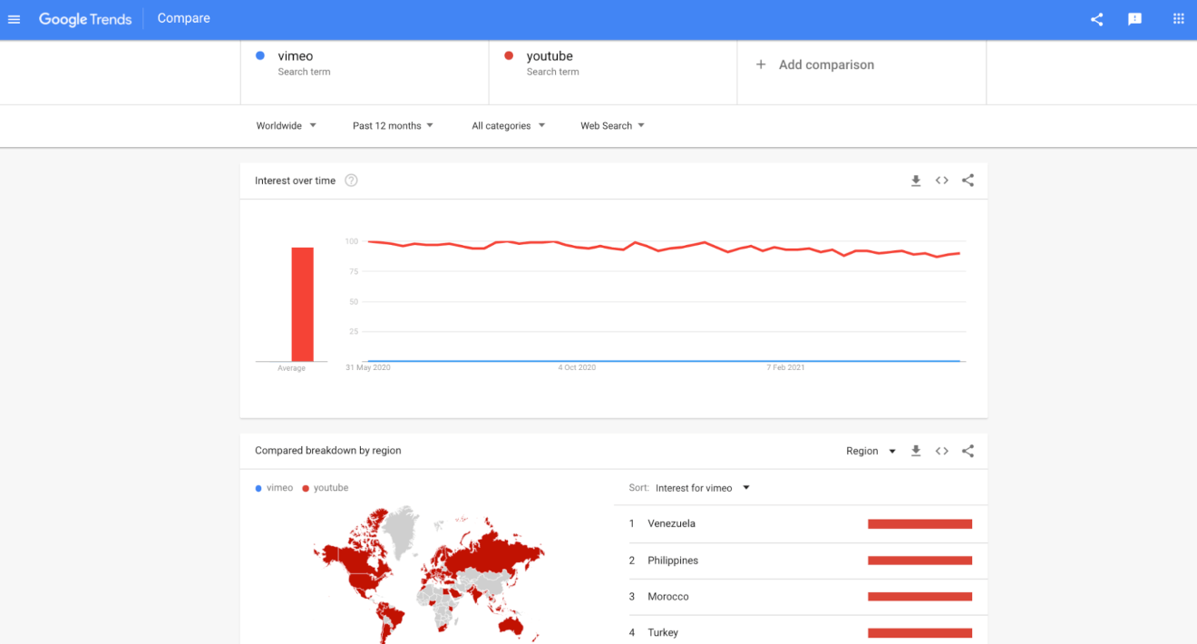Click Add comparison
The image size is (1197, 644).
point(826,64)
